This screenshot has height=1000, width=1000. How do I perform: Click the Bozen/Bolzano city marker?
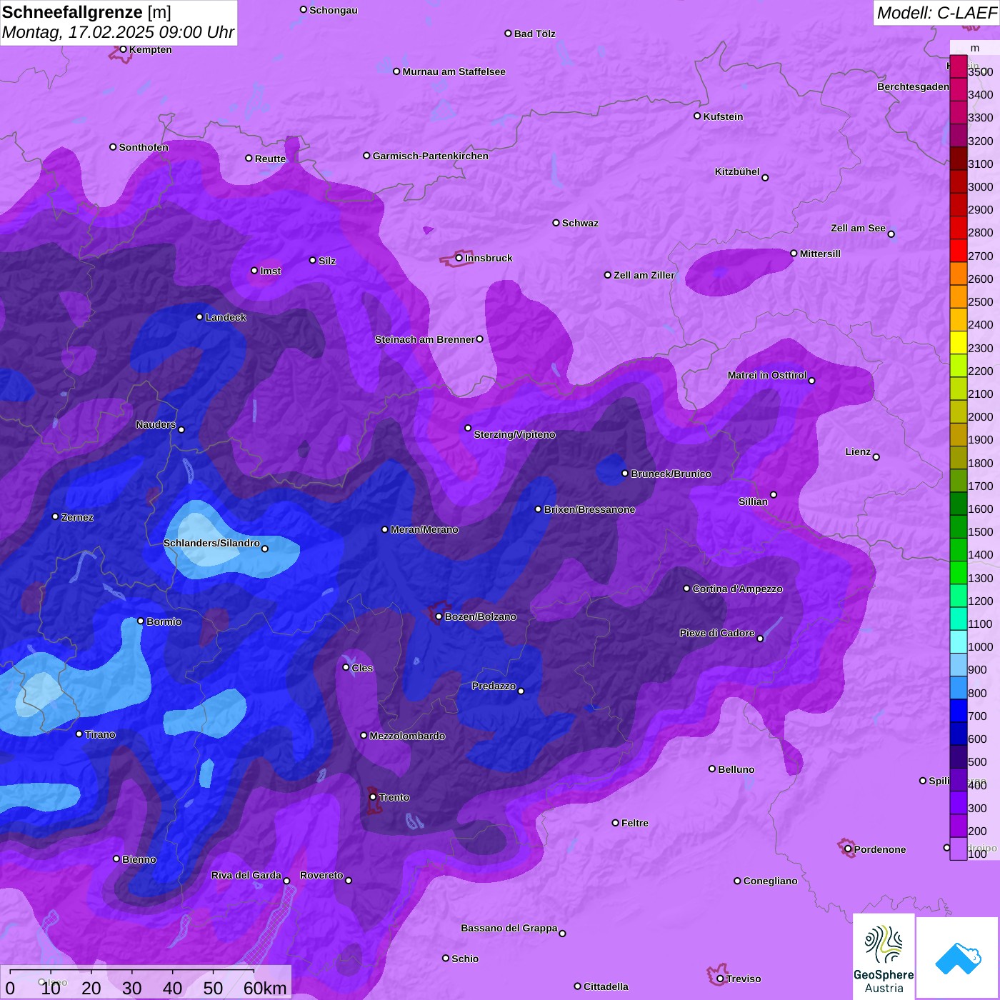pyautogui.click(x=439, y=616)
